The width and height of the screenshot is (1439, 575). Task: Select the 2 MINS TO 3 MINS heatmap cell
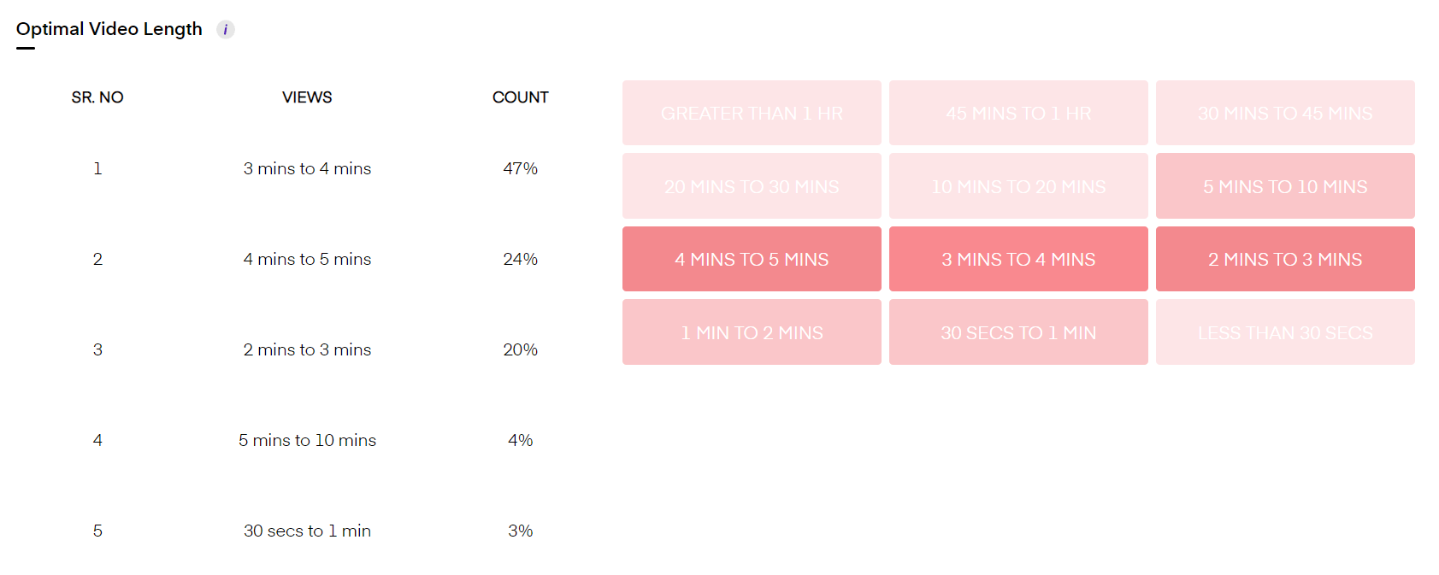click(1285, 259)
